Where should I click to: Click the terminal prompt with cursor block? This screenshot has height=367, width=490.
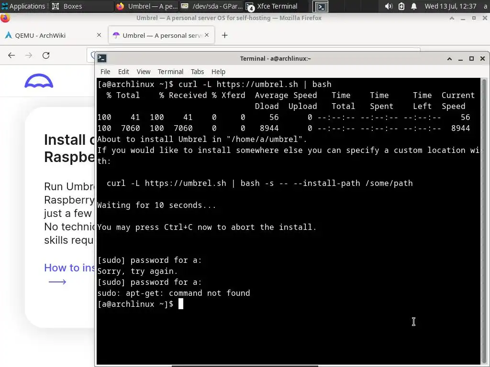point(140,304)
